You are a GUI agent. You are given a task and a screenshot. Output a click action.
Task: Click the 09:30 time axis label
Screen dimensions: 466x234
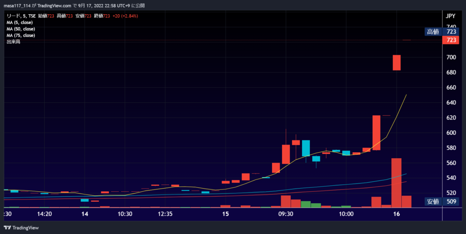coord(286,214)
